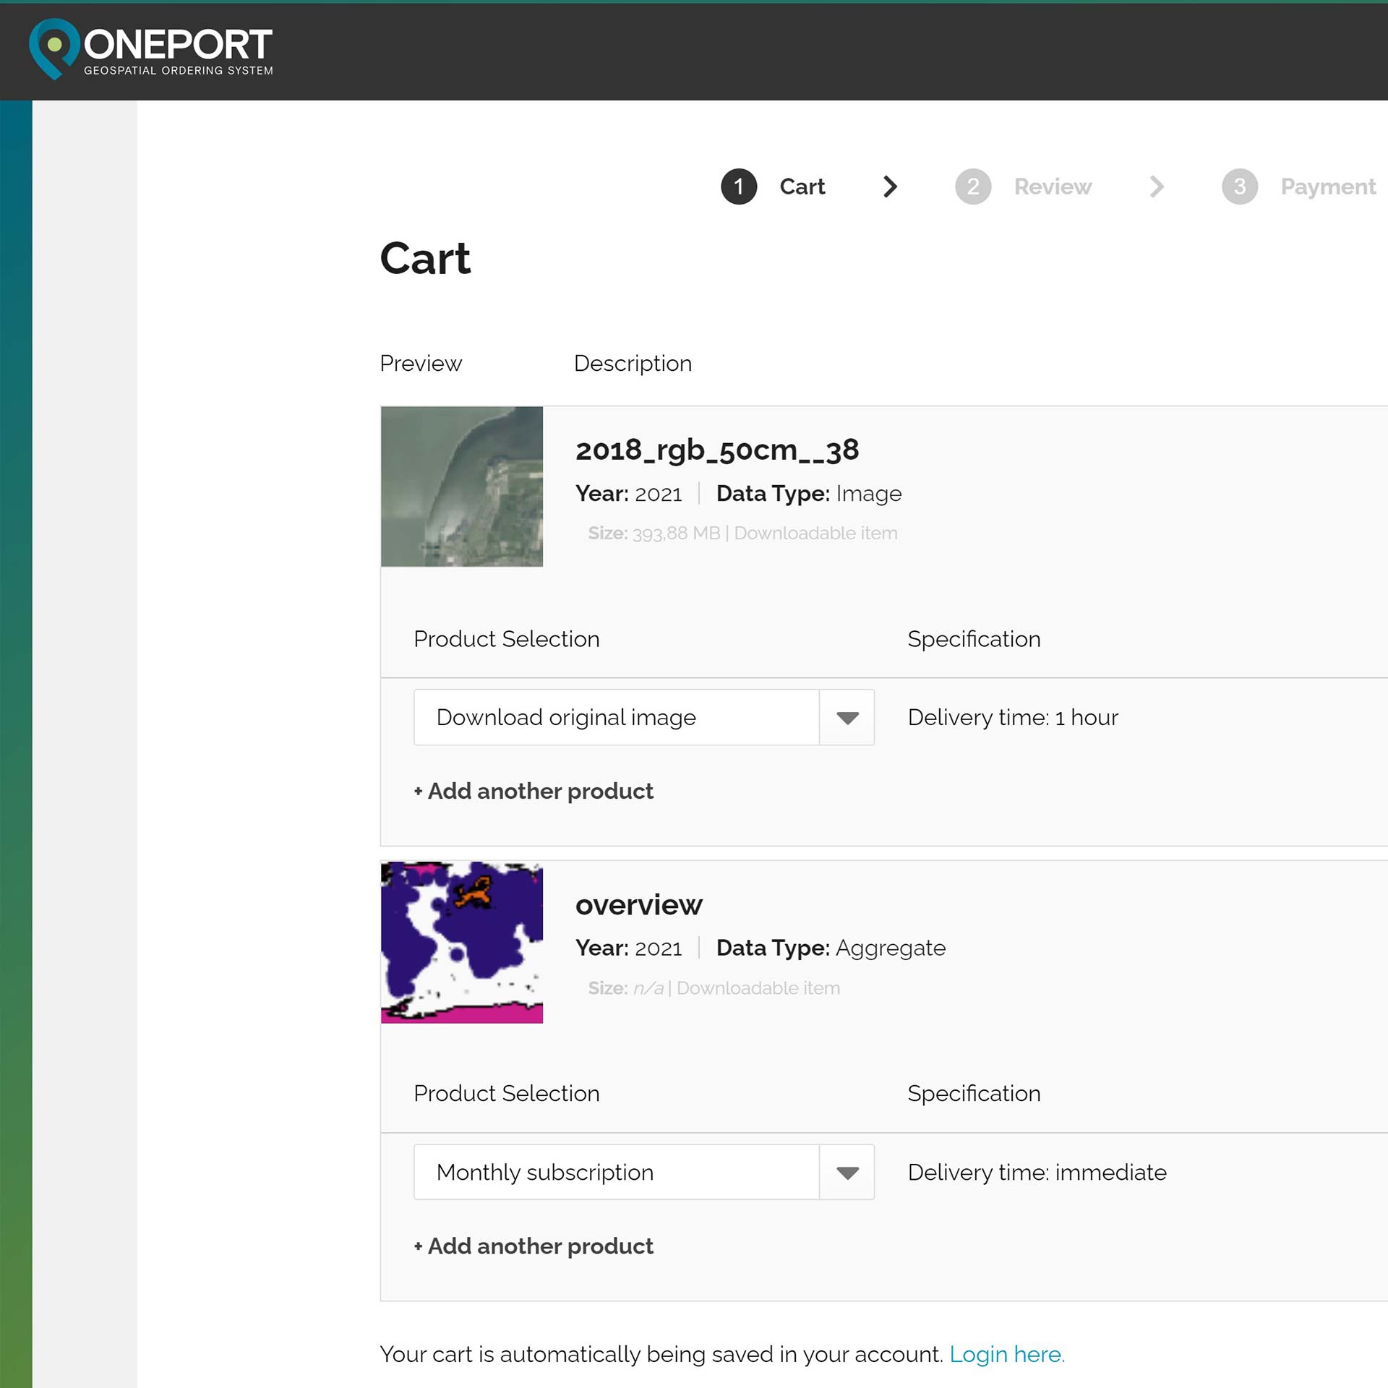Open the product dropdown for 2018_rgb_50cm__38
The width and height of the screenshot is (1388, 1388).
tap(846, 717)
